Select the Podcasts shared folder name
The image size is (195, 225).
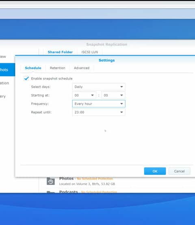tap(68, 192)
